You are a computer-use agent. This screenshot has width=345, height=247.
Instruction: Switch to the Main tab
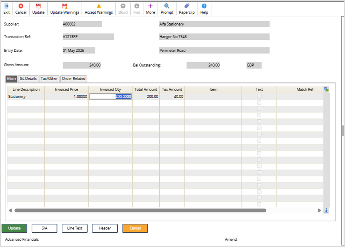pyautogui.click(x=11, y=78)
